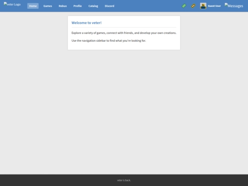Navigate to Profile
The image size is (248, 186).
coord(78,6)
